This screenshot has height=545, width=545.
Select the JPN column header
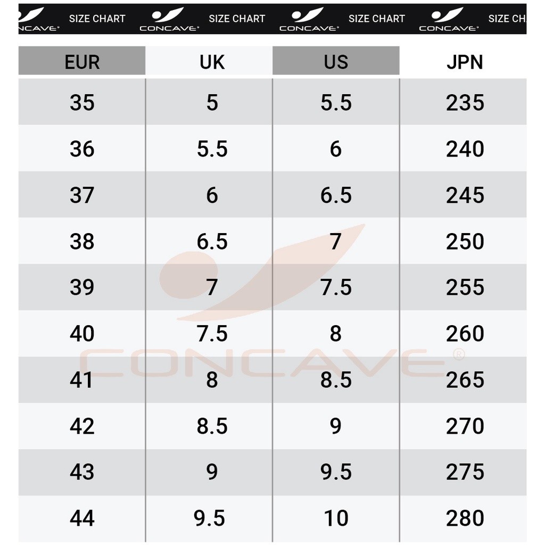tap(465, 62)
